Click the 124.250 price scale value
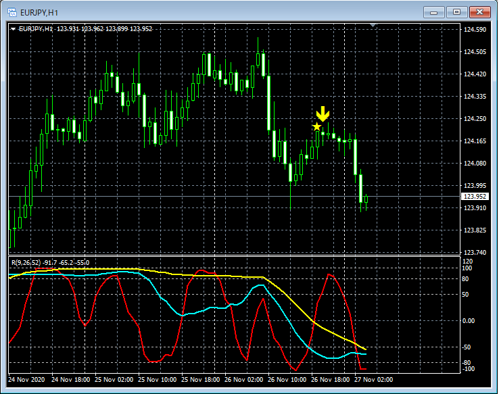 475,119
